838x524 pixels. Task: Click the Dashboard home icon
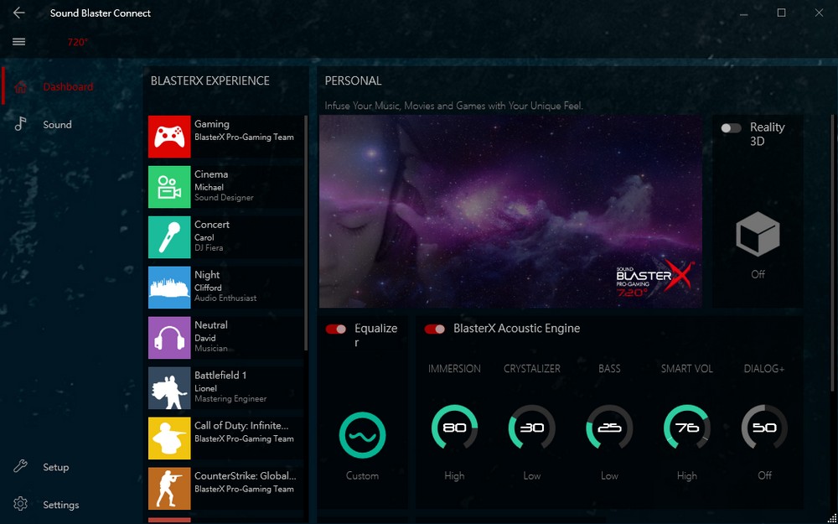pyautogui.click(x=20, y=86)
